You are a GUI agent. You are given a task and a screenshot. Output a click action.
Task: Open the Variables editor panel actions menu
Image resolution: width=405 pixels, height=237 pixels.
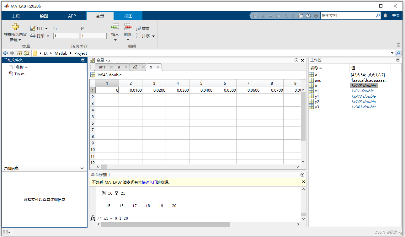click(x=296, y=60)
